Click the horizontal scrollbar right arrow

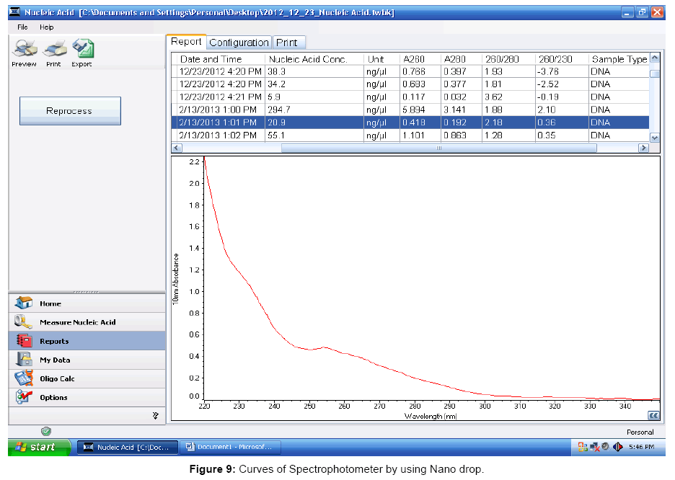[x=643, y=148]
